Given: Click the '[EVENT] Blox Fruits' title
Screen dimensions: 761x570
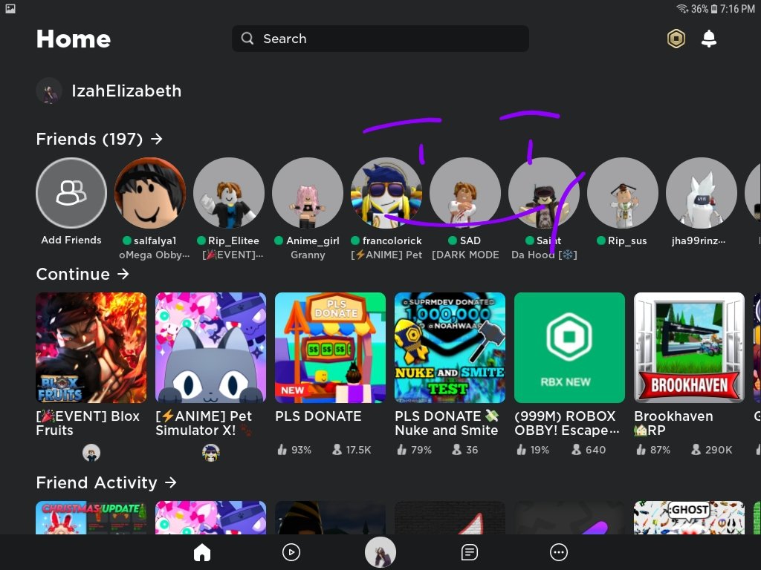Looking at the screenshot, I should tap(88, 423).
